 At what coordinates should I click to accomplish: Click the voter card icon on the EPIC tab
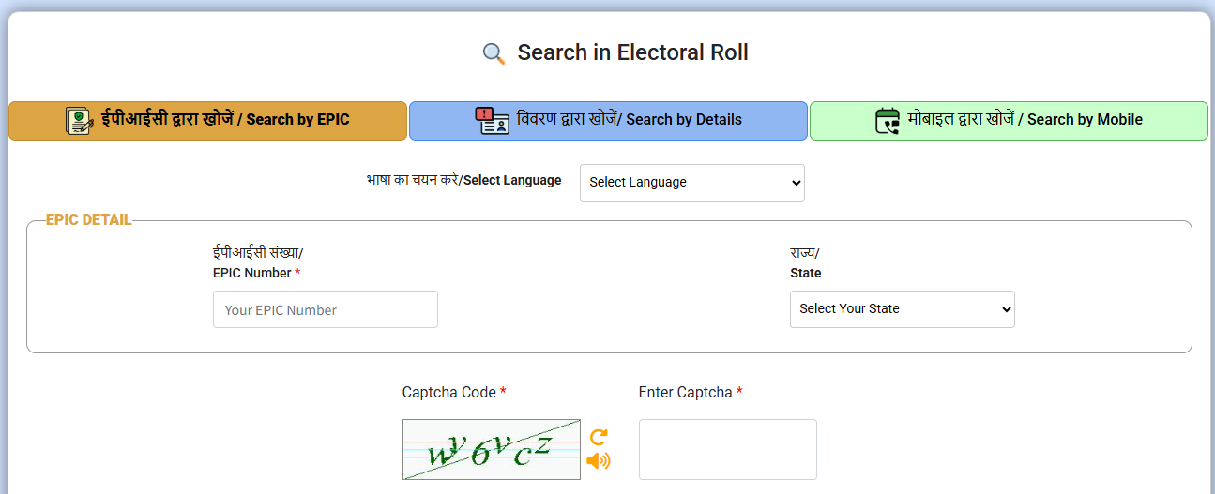(x=80, y=120)
